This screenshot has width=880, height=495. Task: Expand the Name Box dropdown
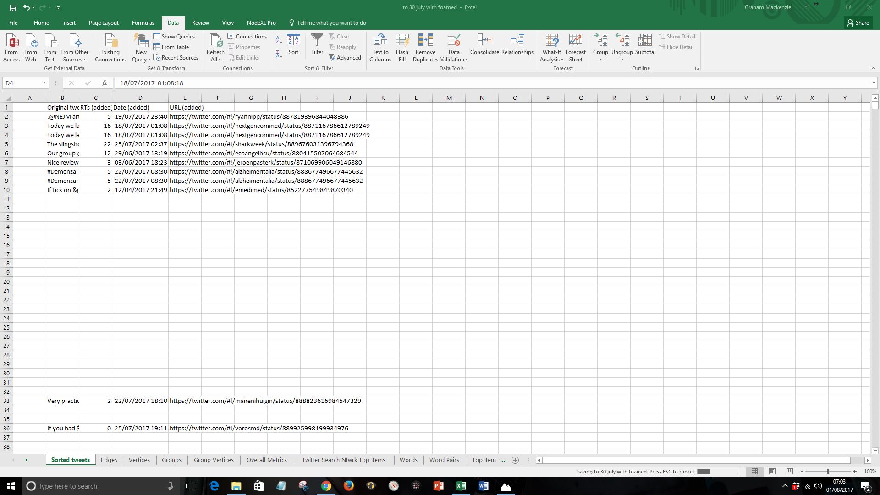(44, 83)
